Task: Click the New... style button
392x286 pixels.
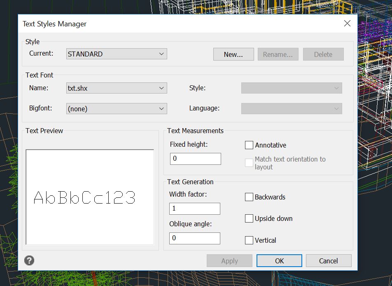Action: [233, 54]
